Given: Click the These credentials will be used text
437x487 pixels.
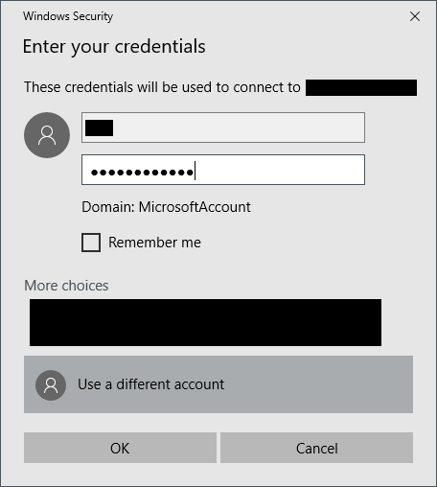Looking at the screenshot, I should tap(162, 87).
